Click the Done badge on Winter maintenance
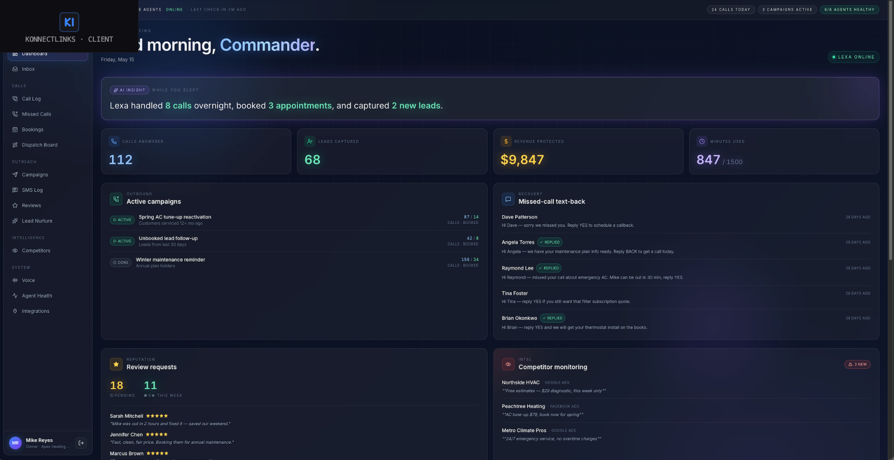 click(x=121, y=263)
